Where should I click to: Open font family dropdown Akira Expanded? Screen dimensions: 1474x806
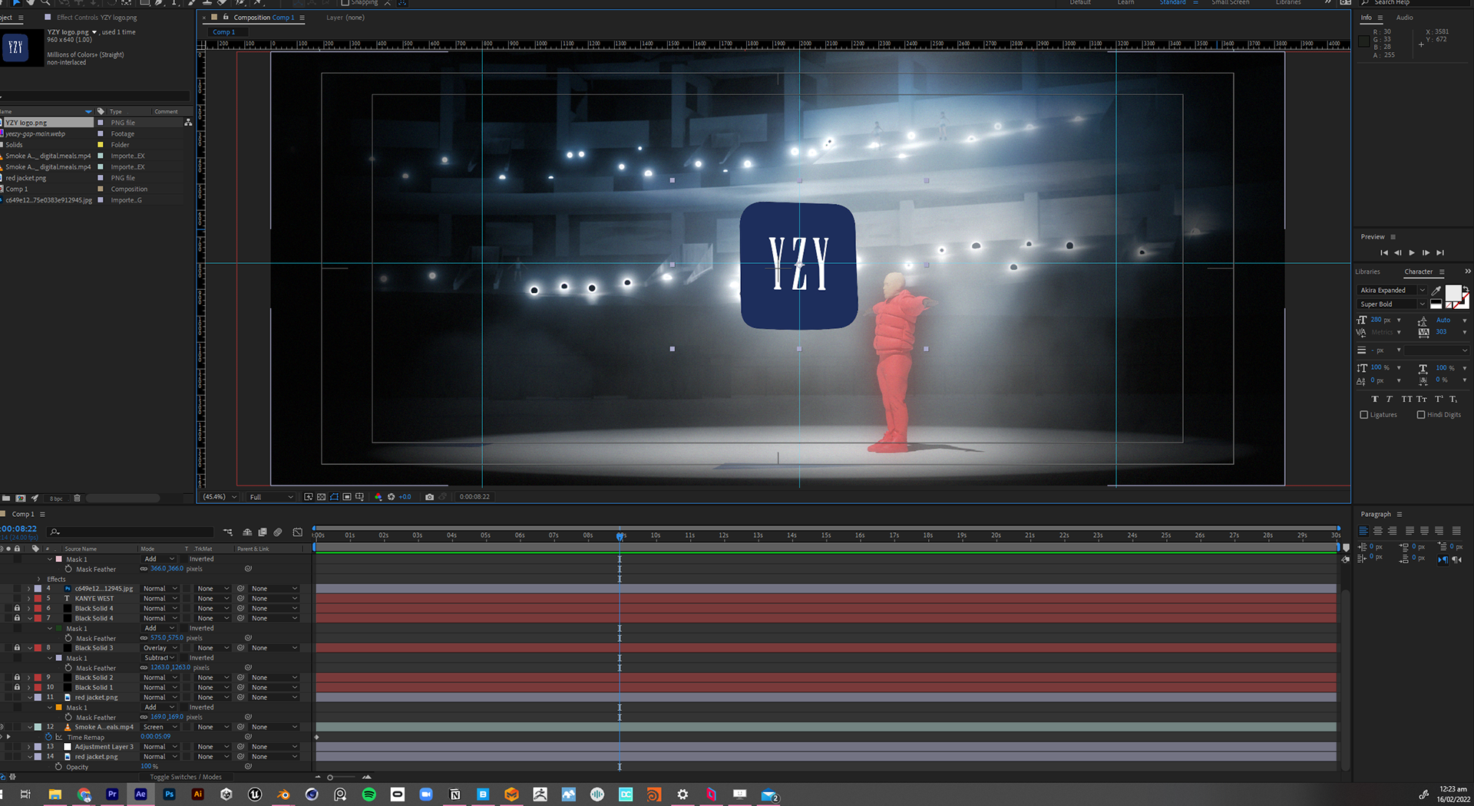click(x=1392, y=290)
